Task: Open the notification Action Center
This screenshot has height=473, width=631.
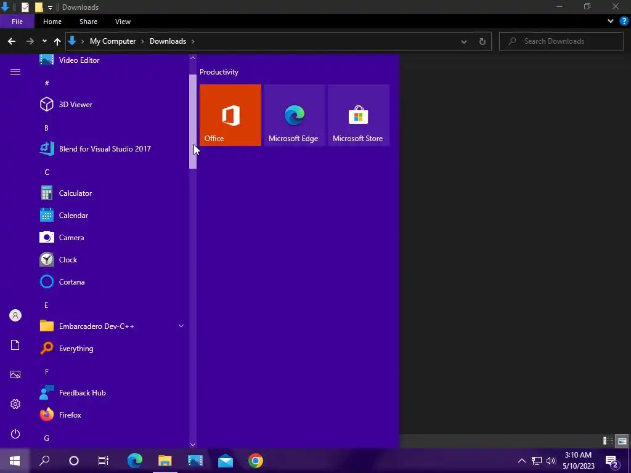Action: (612, 461)
